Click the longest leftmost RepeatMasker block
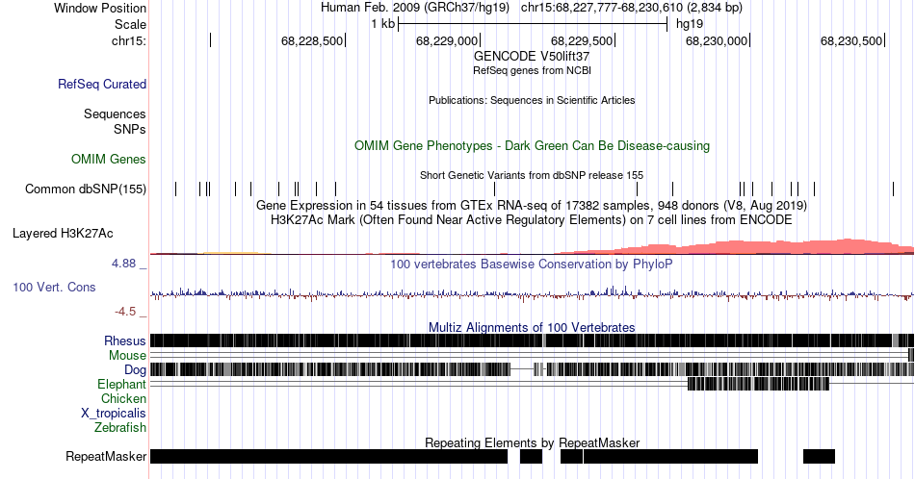Image resolution: width=915 pixels, height=479 pixels. [x=328, y=456]
